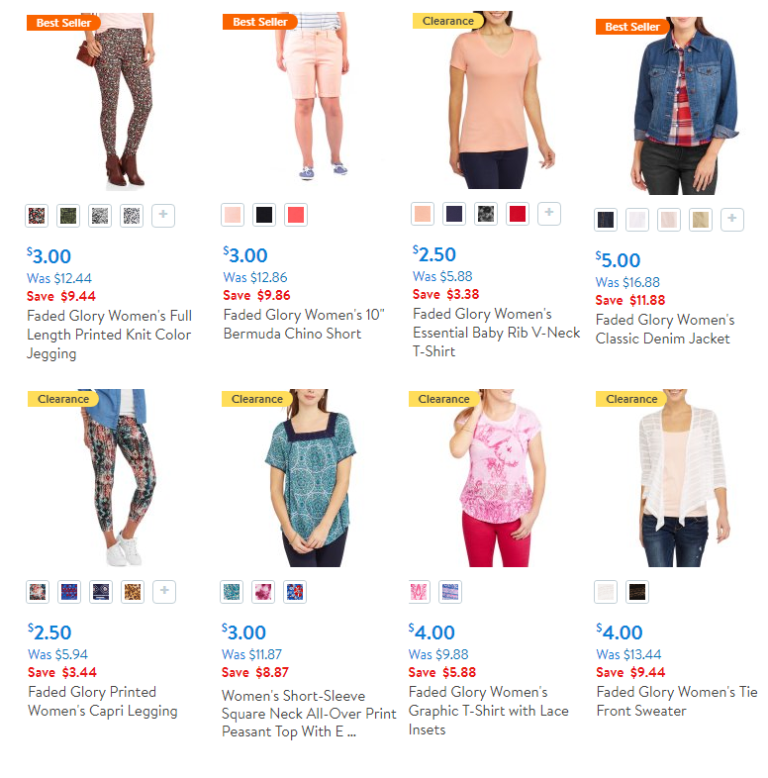Pick black swatch for Tie Front Sweater

pos(637,592)
